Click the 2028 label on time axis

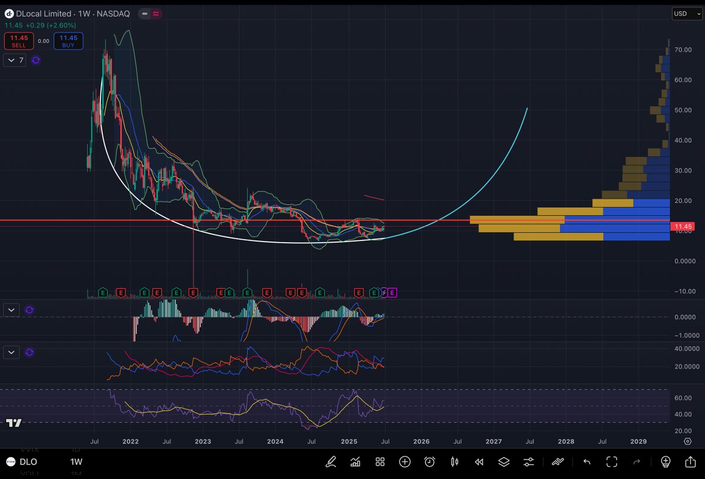[x=566, y=441]
